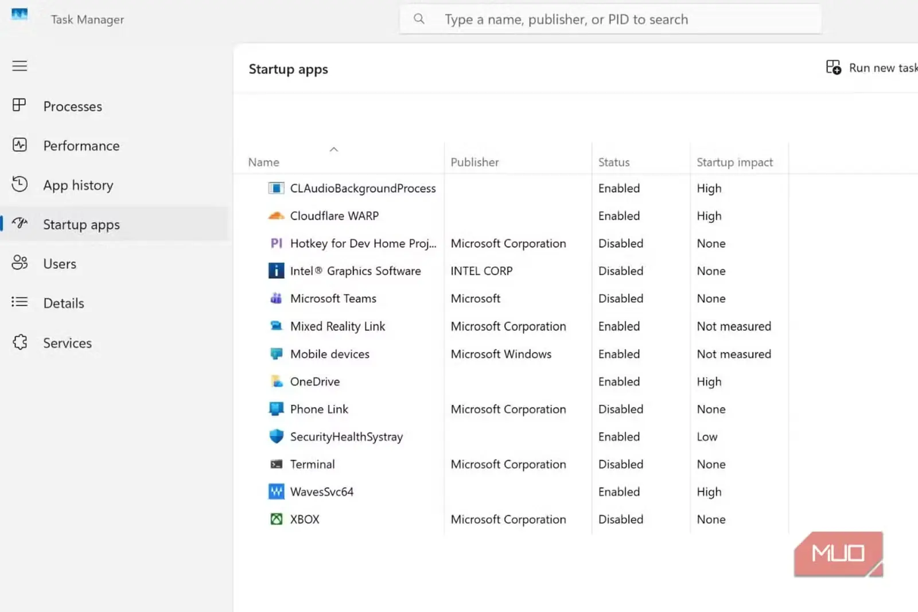This screenshot has height=612, width=918.
Task: Click the Hotkey for Dev Home icon
Action: point(276,243)
